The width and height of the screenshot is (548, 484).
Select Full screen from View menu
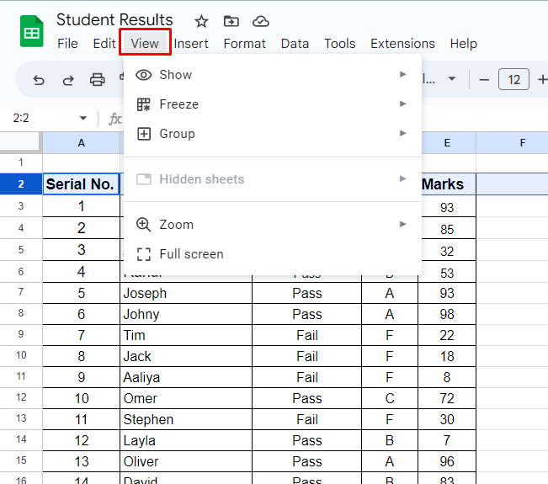191,254
